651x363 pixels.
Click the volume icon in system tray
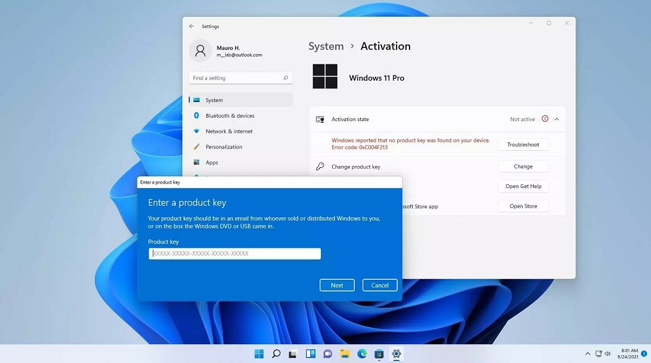(x=608, y=354)
